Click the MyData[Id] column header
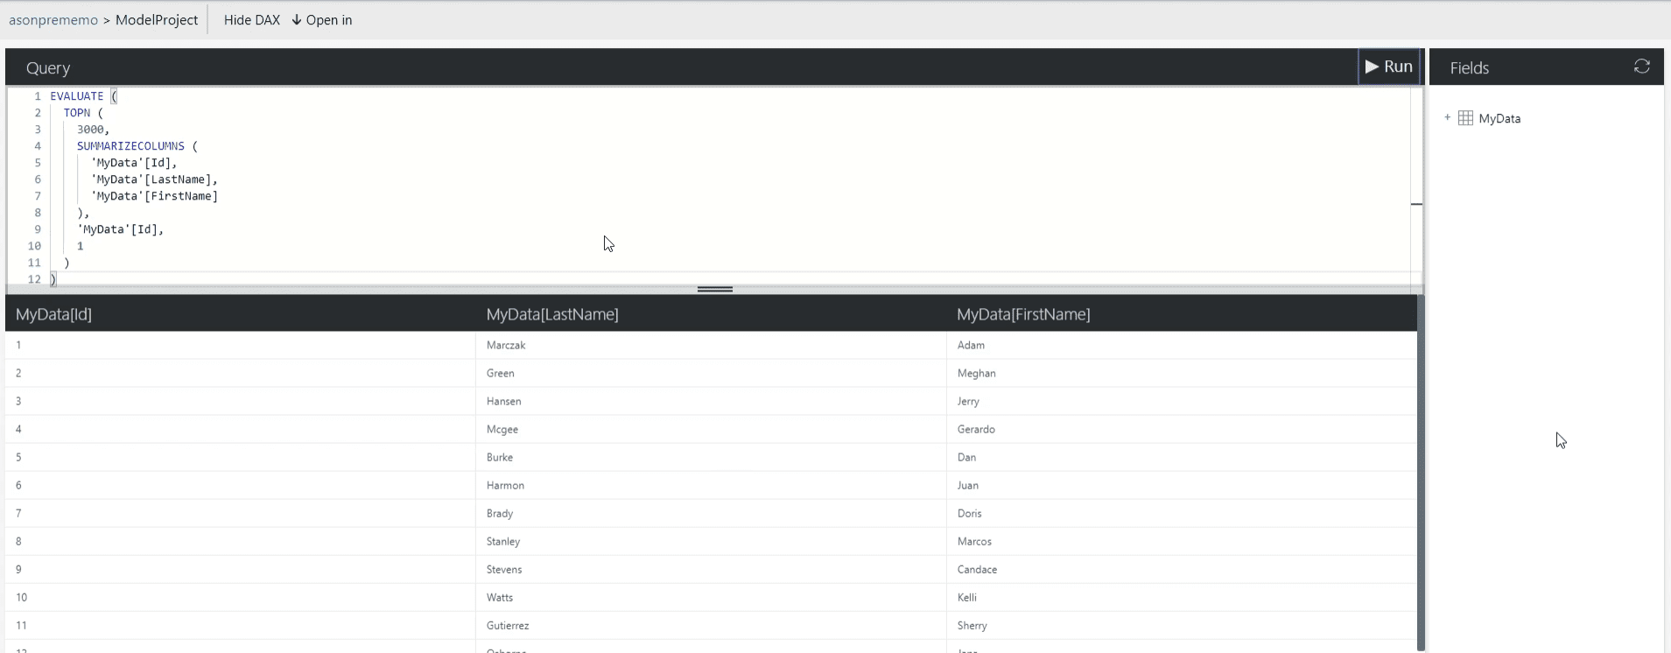The image size is (1671, 653). [54, 314]
